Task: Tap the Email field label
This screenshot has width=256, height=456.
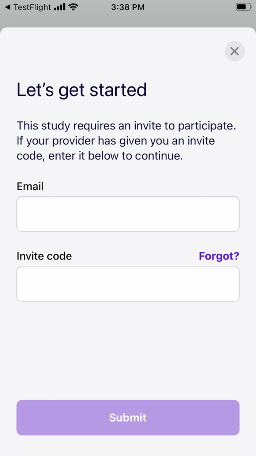Action: [30, 186]
